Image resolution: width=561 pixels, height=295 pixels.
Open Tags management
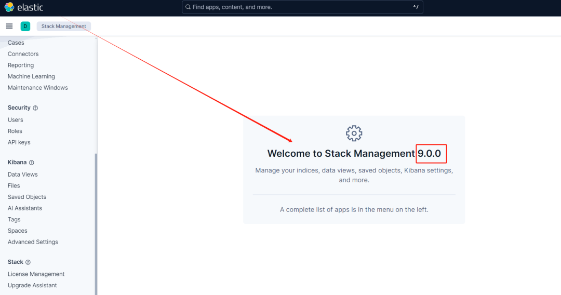[15, 220]
